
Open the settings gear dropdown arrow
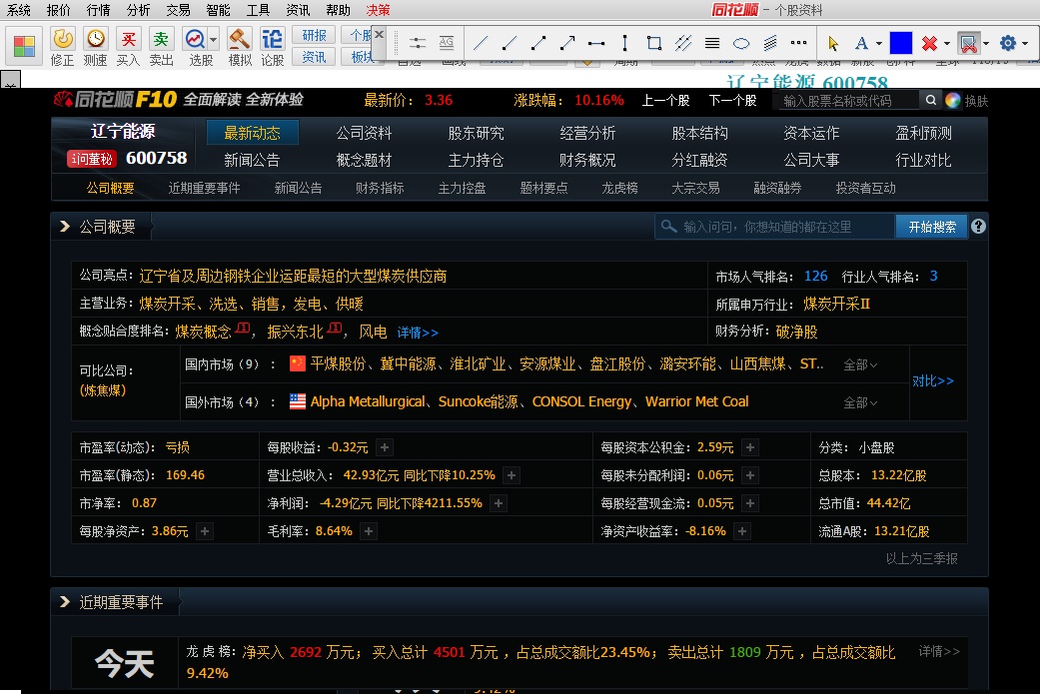coord(1025,44)
